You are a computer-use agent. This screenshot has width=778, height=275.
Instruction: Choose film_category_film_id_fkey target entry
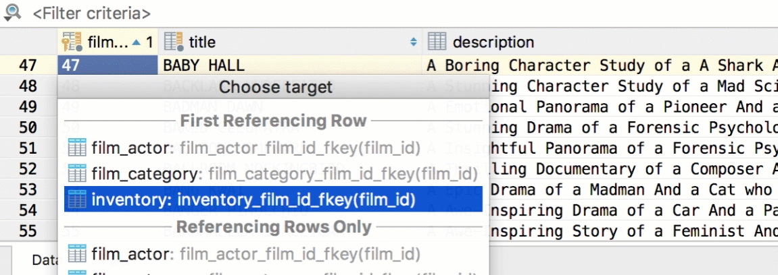tap(273, 174)
